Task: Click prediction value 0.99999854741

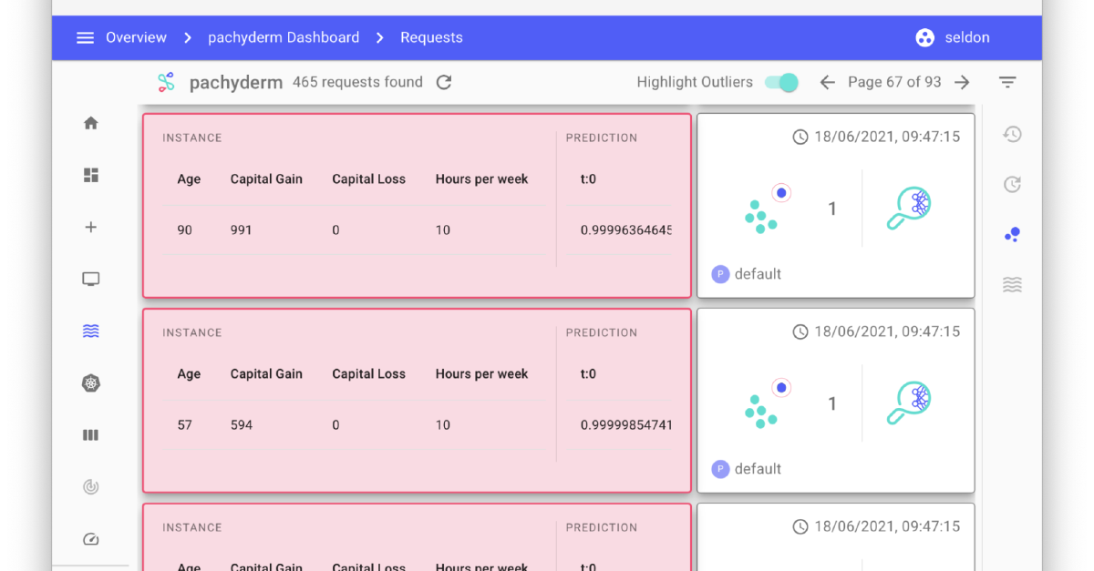Action: [x=626, y=425]
